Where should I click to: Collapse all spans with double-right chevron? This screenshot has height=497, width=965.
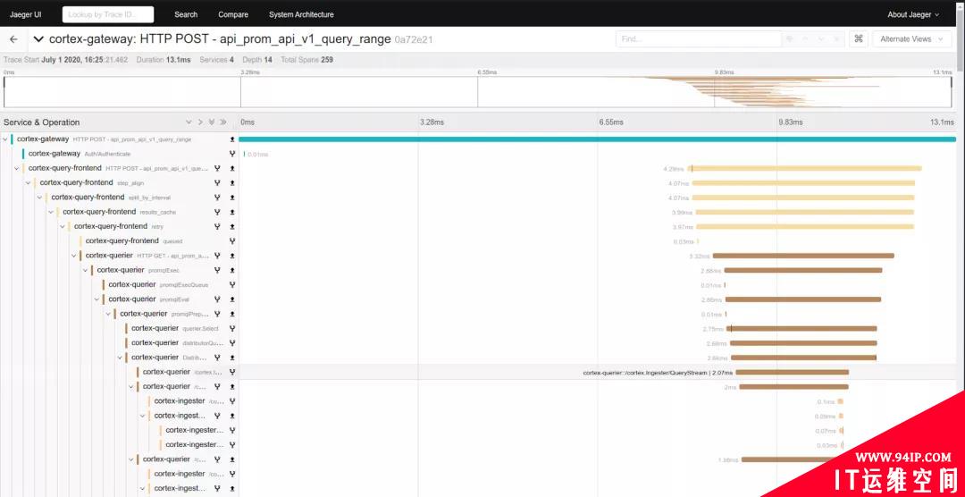point(222,122)
